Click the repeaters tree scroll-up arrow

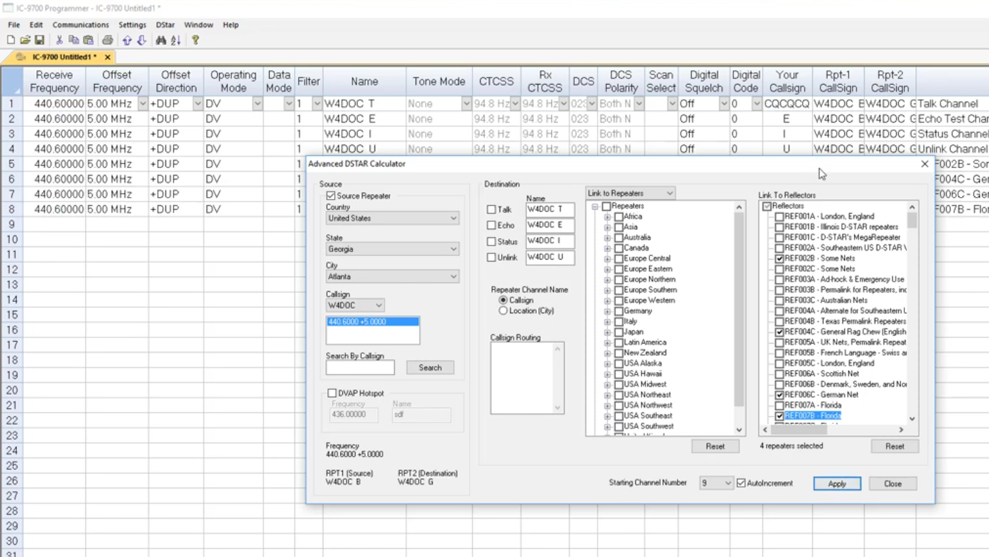[x=739, y=207]
